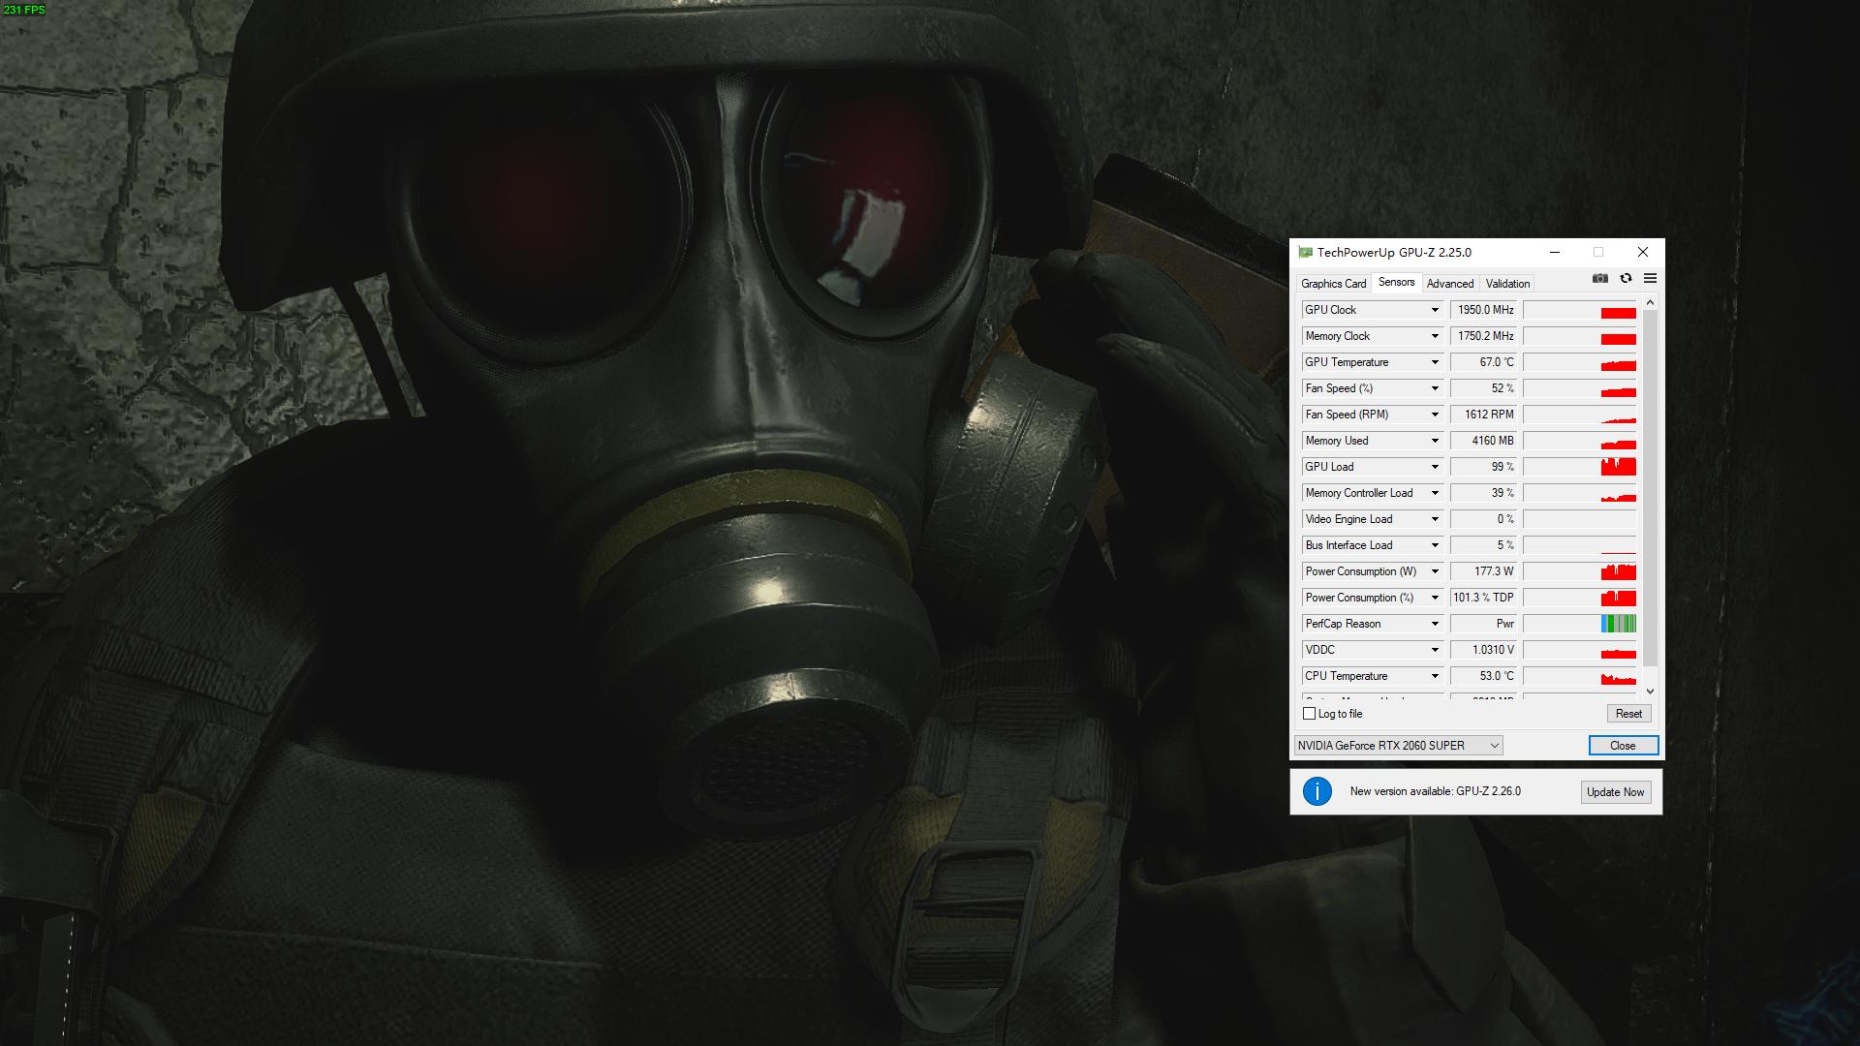The width and height of the screenshot is (1860, 1046).
Task: Click the GPU Load value field
Action: tap(1483, 467)
